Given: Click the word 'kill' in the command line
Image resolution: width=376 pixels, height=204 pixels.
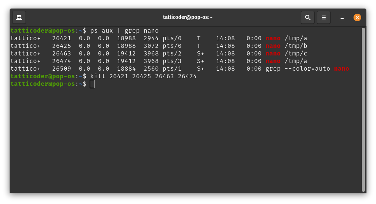Looking at the screenshot, I should (98, 76).
